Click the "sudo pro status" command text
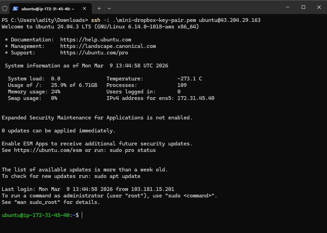 133,150
